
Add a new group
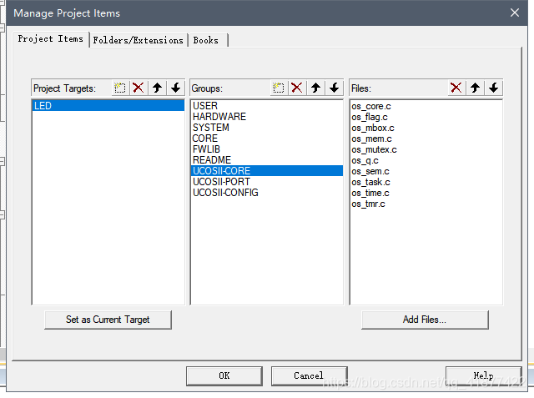pyautogui.click(x=279, y=88)
